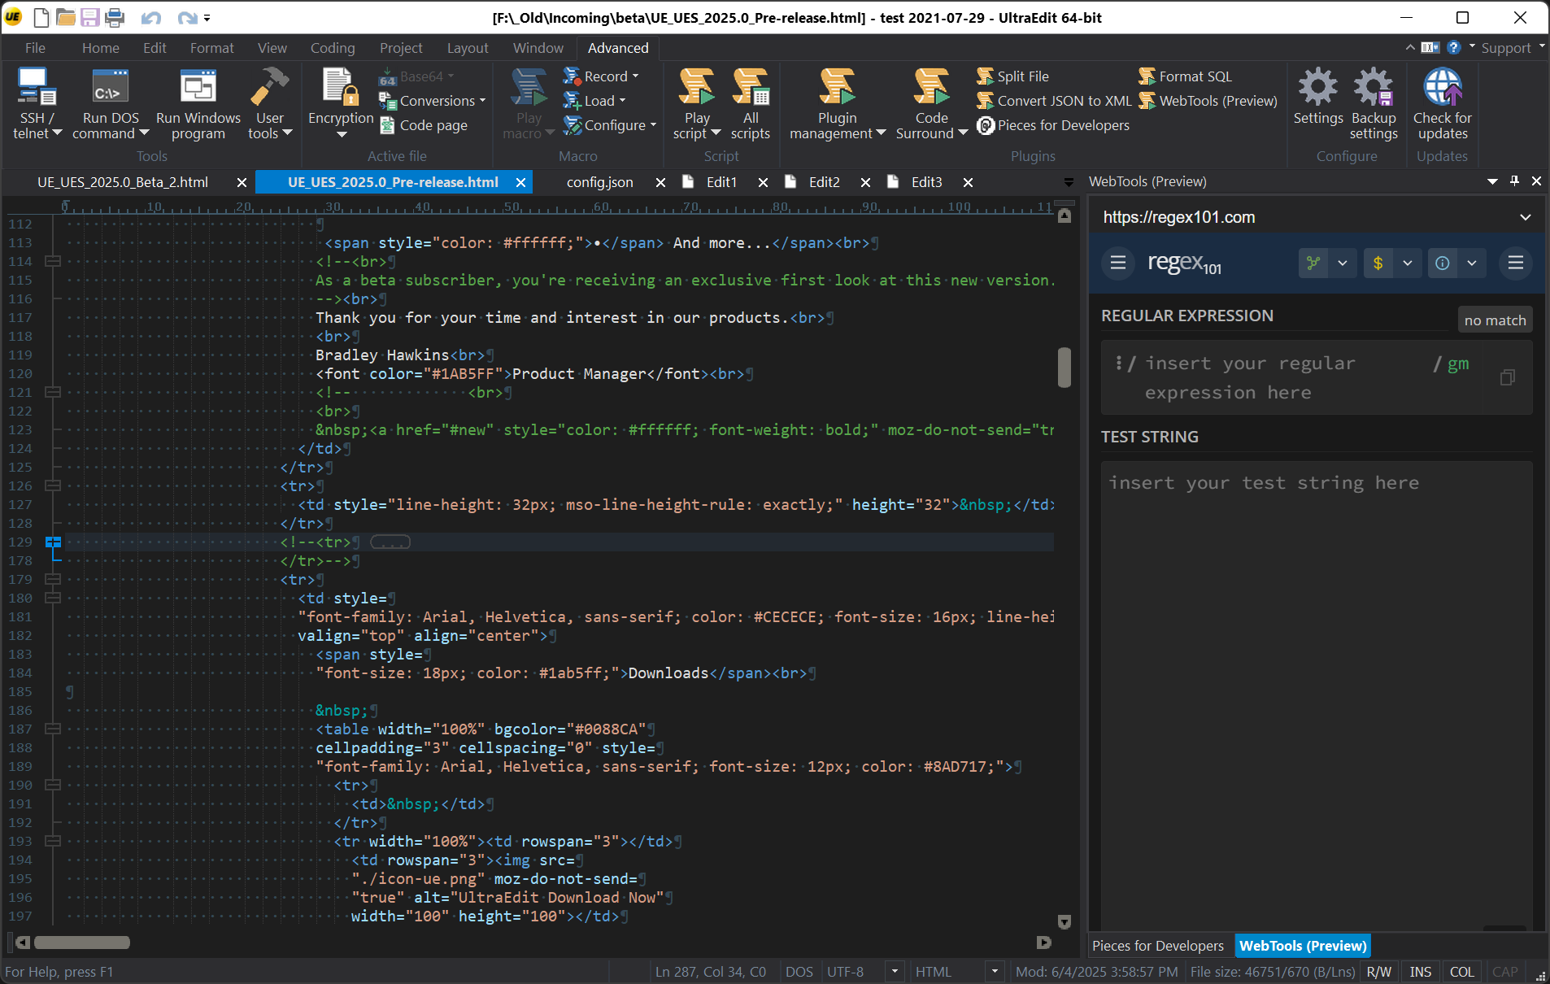Open regex101 right hamburger menu
The image size is (1550, 984).
[x=1516, y=263]
